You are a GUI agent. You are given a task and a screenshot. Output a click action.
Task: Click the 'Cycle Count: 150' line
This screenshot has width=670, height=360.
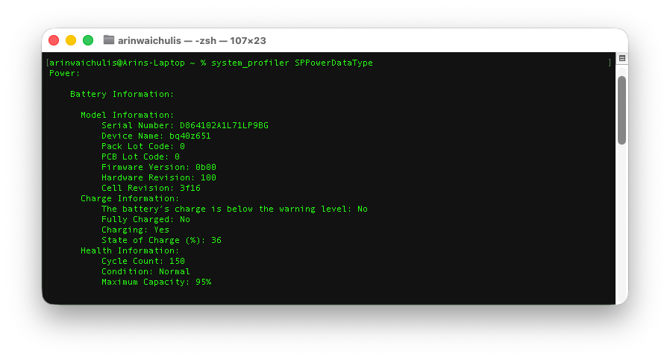(x=143, y=261)
